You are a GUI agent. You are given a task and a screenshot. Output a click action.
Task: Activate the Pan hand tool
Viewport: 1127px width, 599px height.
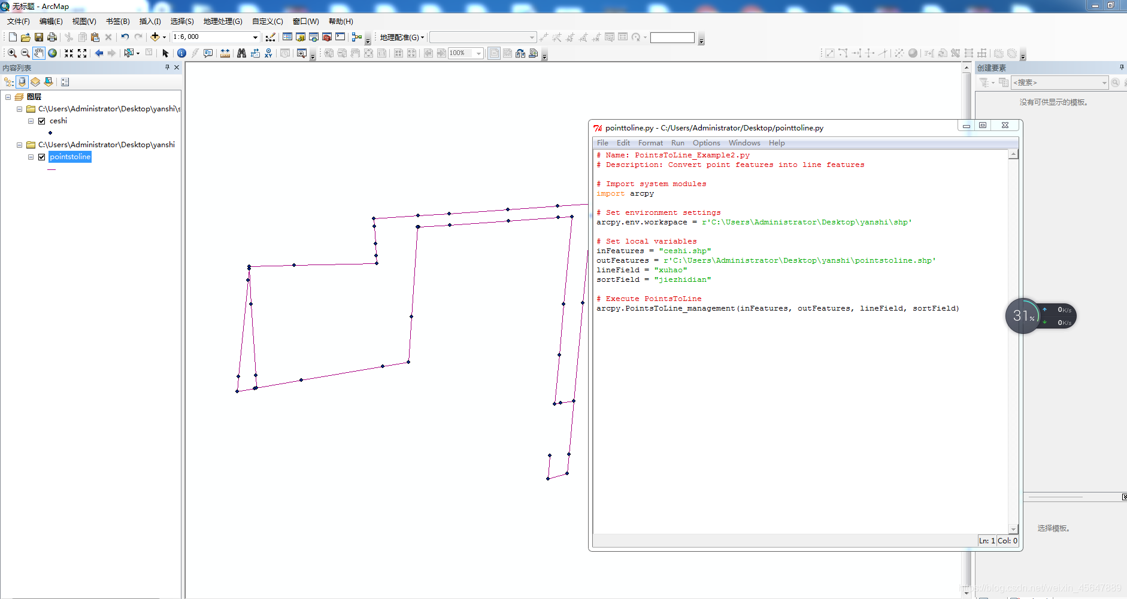(x=39, y=53)
